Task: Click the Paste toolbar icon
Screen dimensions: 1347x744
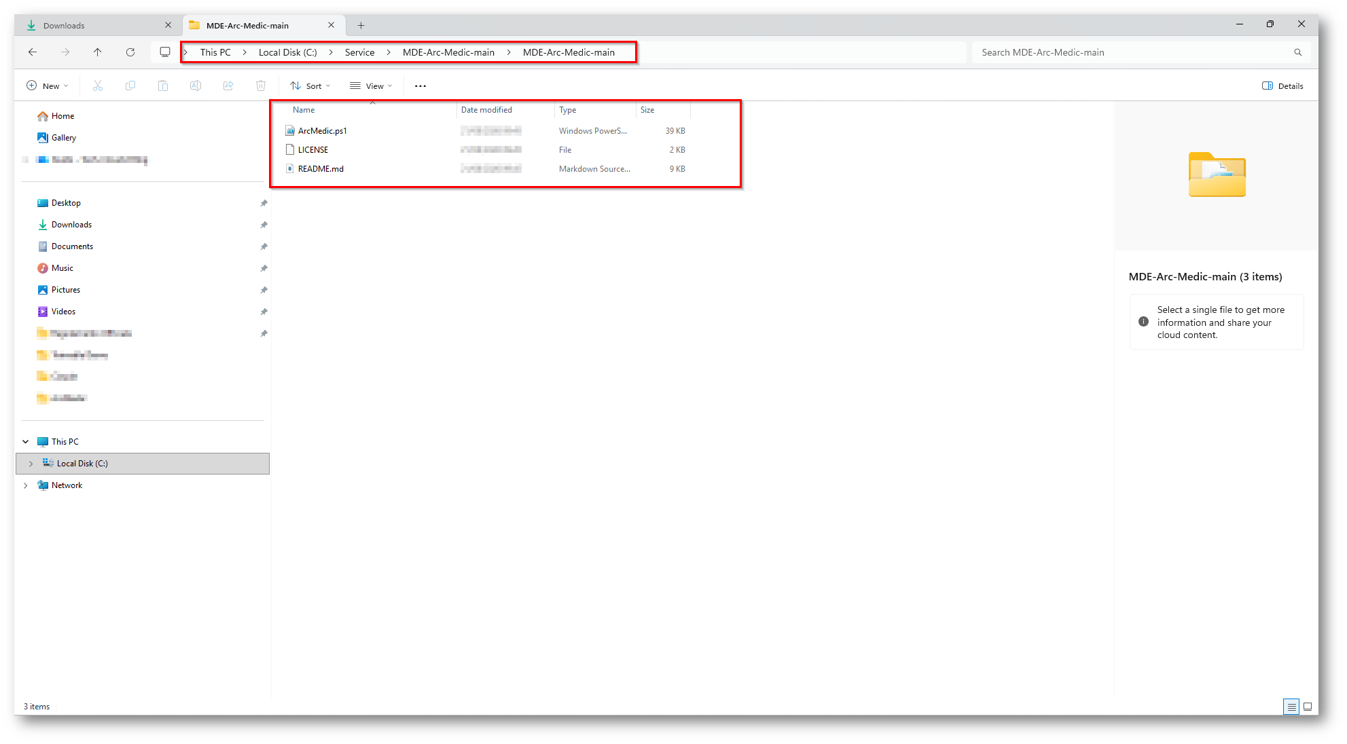Action: click(163, 86)
